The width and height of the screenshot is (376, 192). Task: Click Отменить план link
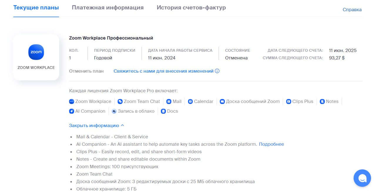click(86, 71)
